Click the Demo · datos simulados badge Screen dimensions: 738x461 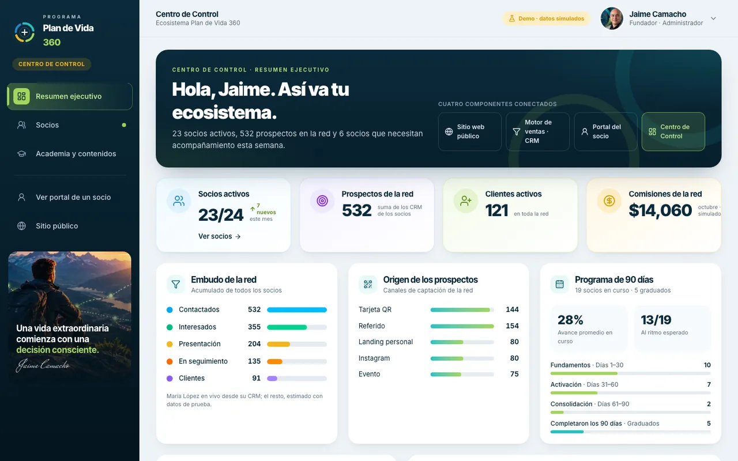547,18
